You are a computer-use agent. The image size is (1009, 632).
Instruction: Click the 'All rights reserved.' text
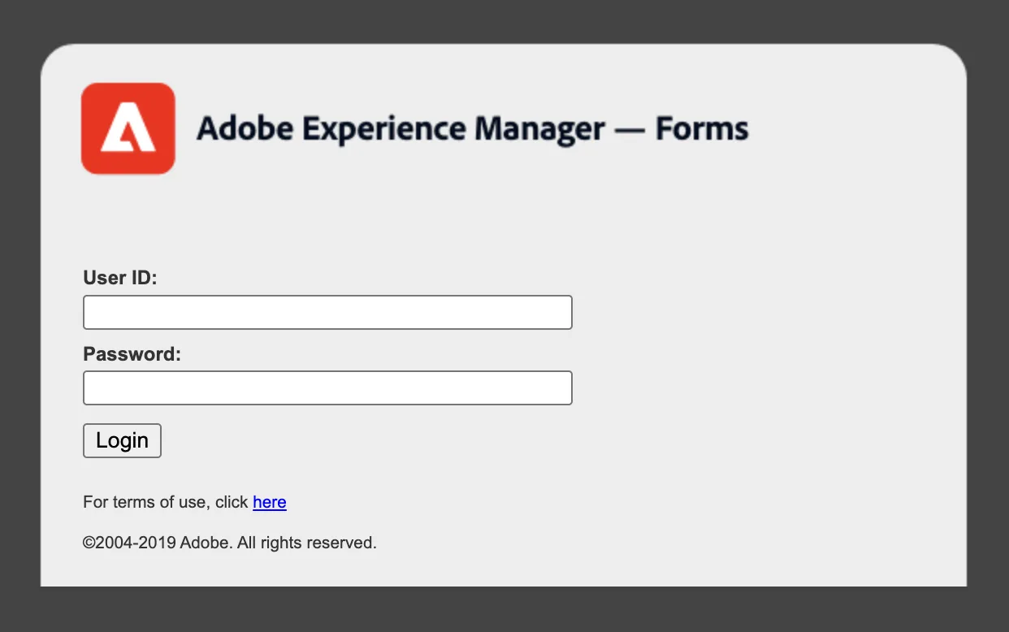(307, 543)
